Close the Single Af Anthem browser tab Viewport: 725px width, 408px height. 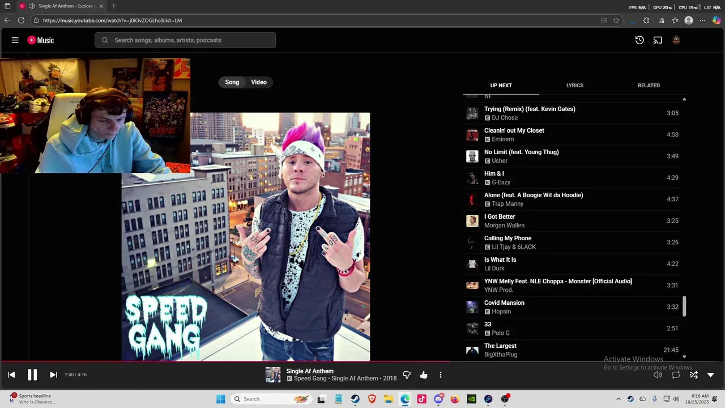click(101, 6)
